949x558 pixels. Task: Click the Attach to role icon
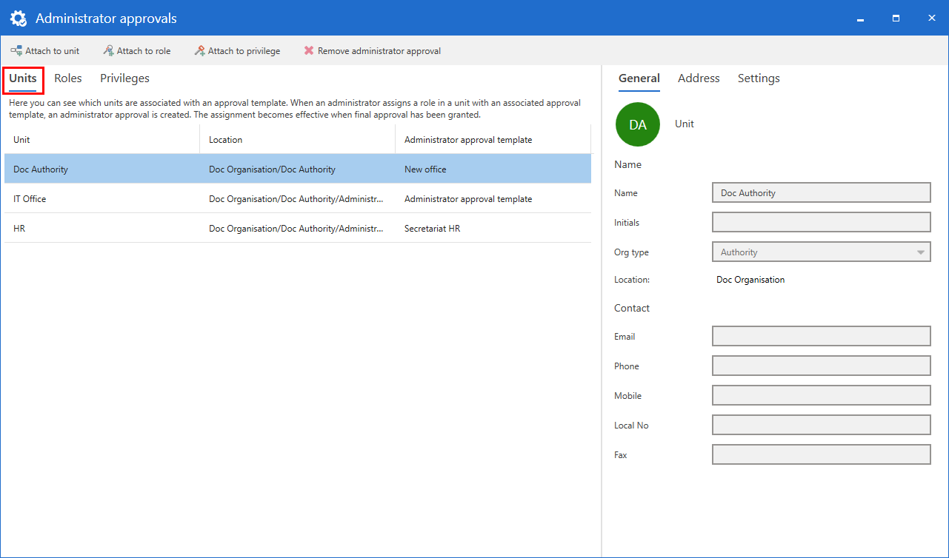[x=108, y=51]
